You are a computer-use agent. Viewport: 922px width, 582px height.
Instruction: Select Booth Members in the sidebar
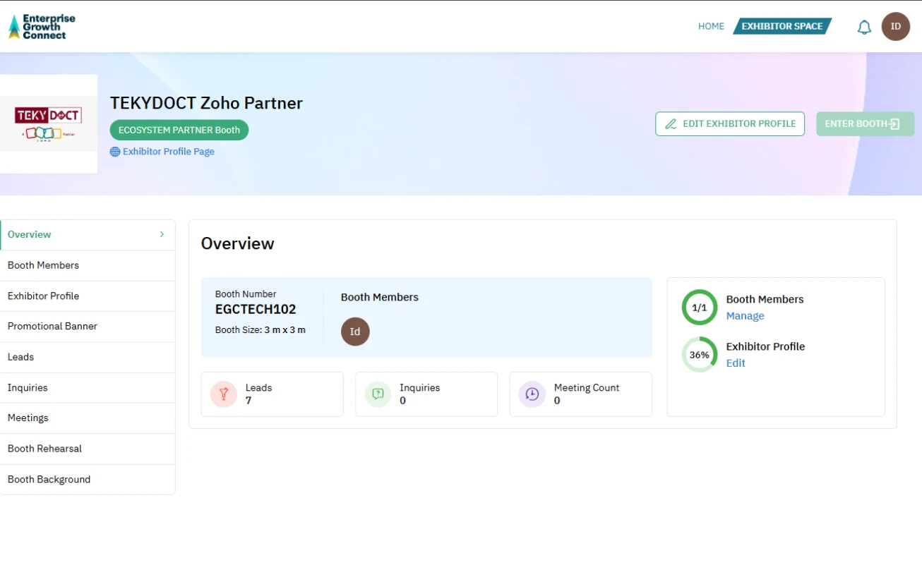(43, 265)
